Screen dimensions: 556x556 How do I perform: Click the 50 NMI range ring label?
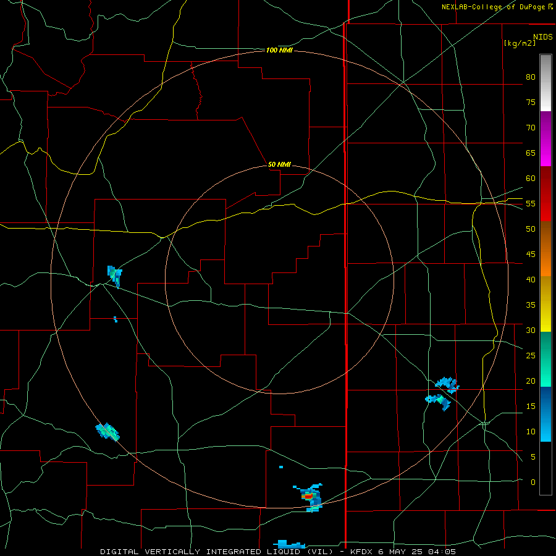click(279, 164)
